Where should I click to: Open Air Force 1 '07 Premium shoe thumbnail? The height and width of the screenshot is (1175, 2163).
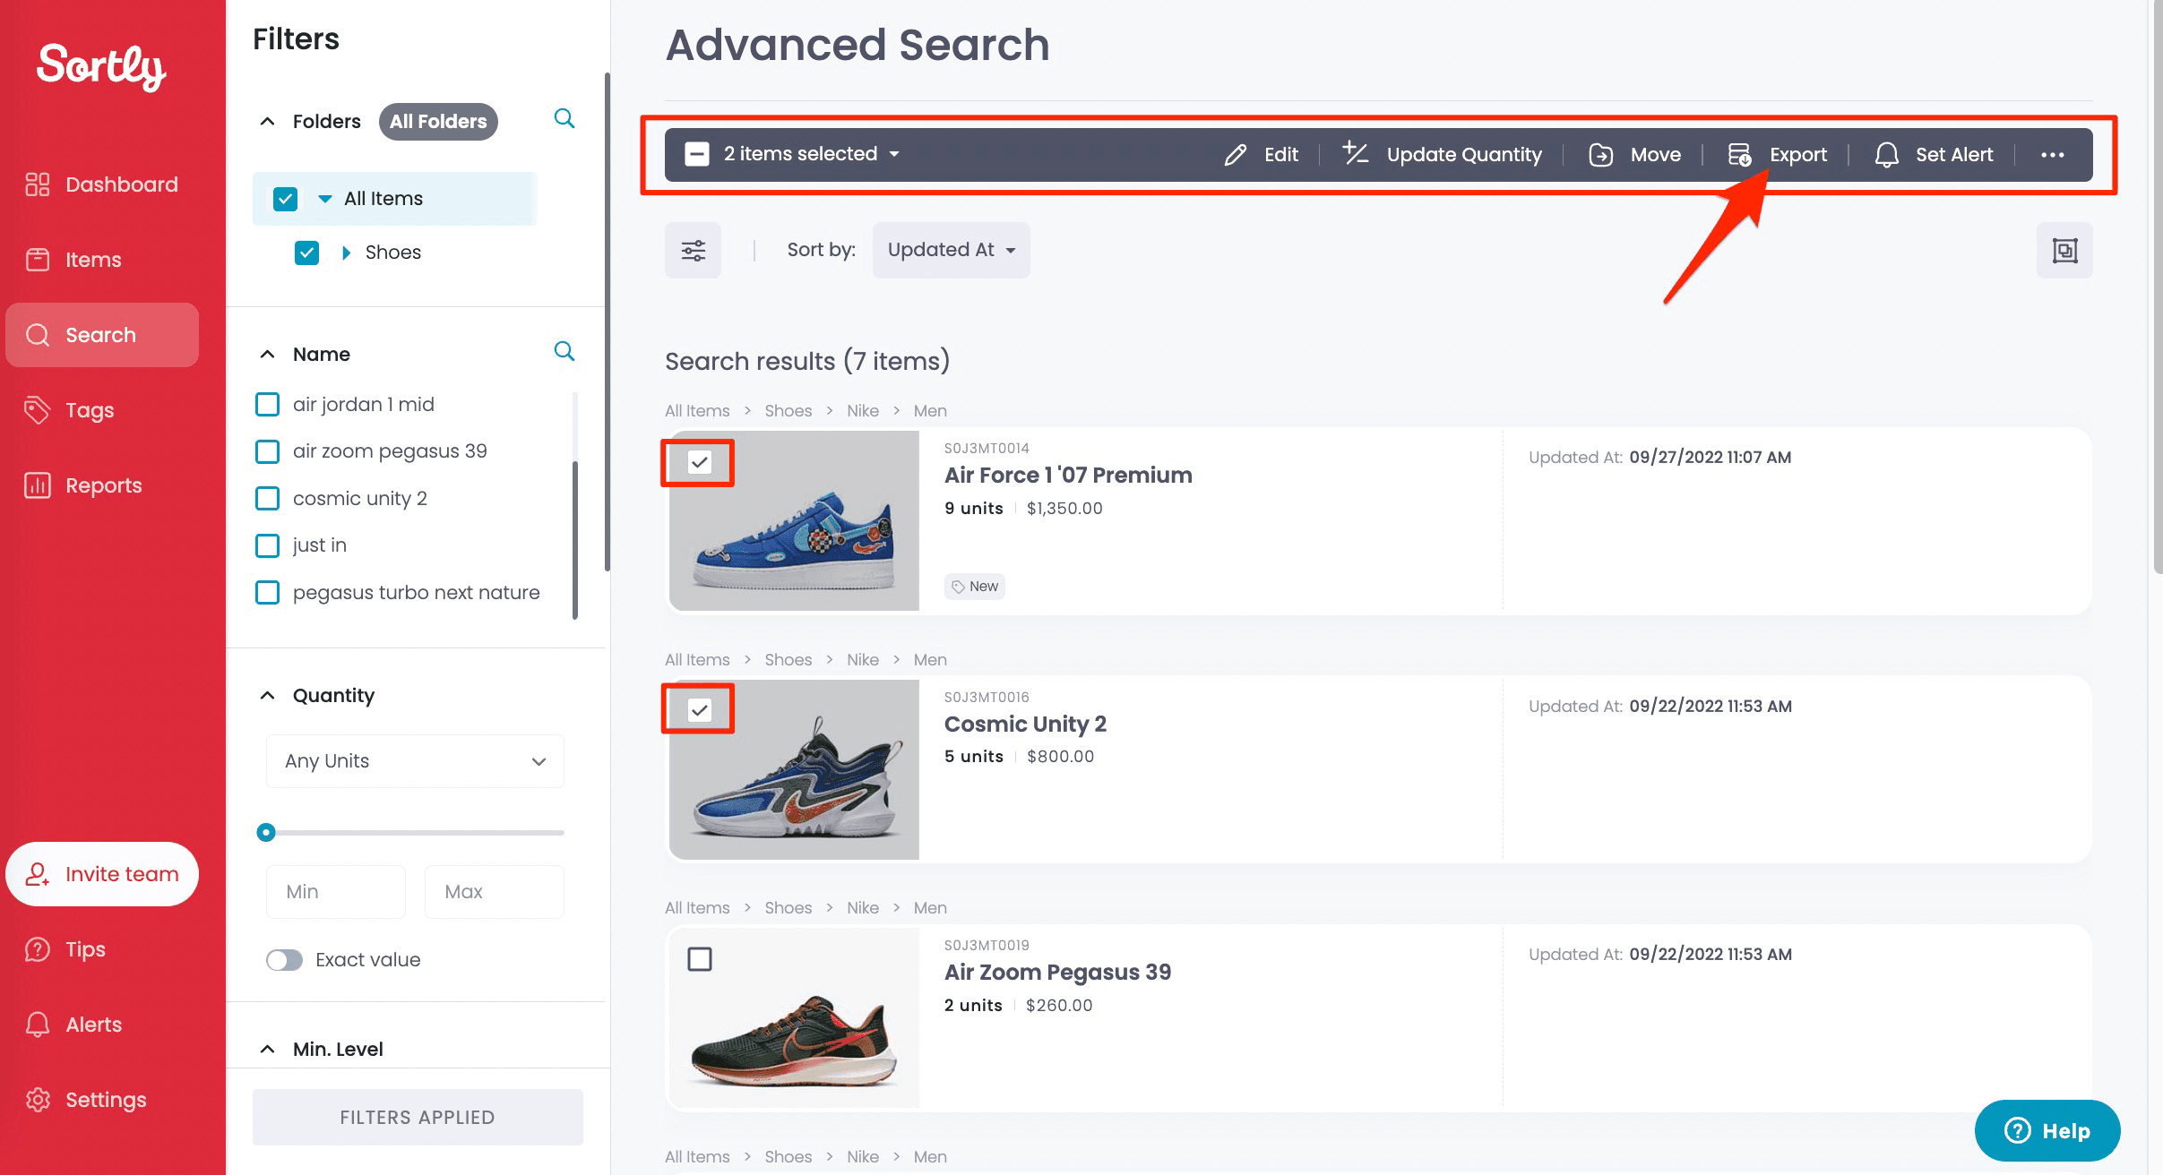[x=795, y=521]
